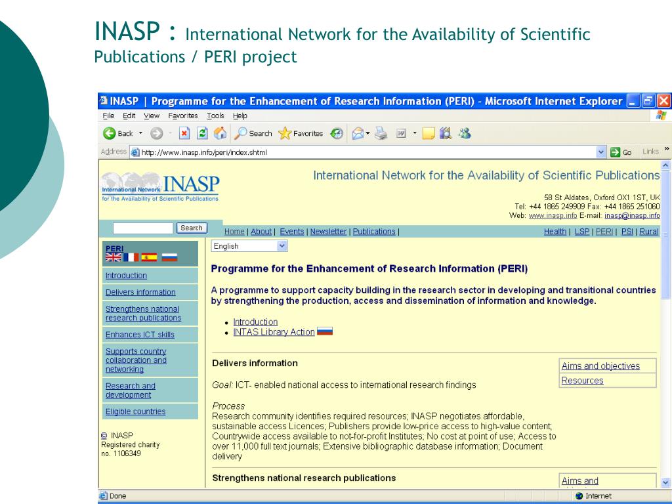Image resolution: width=672 pixels, height=504 pixels.
Task: Click the Research books icon
Action: point(446,133)
